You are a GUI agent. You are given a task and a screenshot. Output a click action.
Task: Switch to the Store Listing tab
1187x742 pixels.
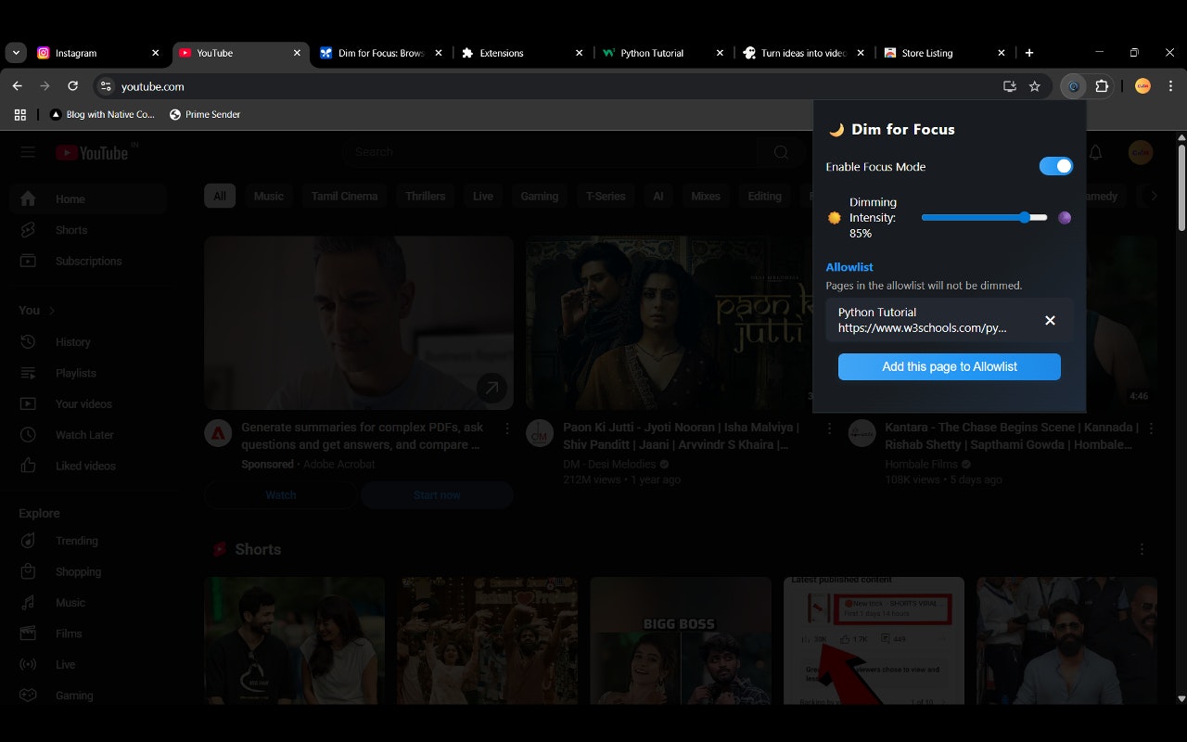tap(946, 53)
